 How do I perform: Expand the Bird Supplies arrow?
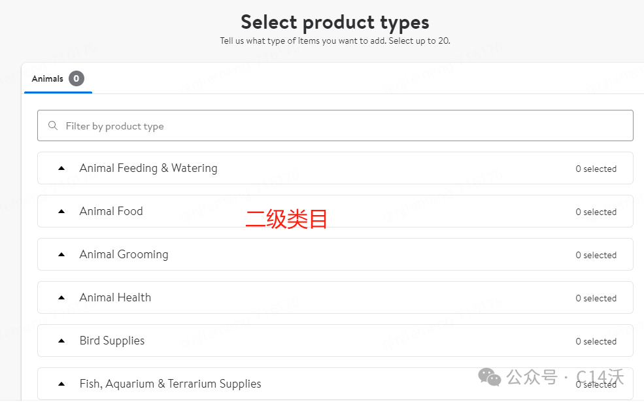pyautogui.click(x=61, y=341)
